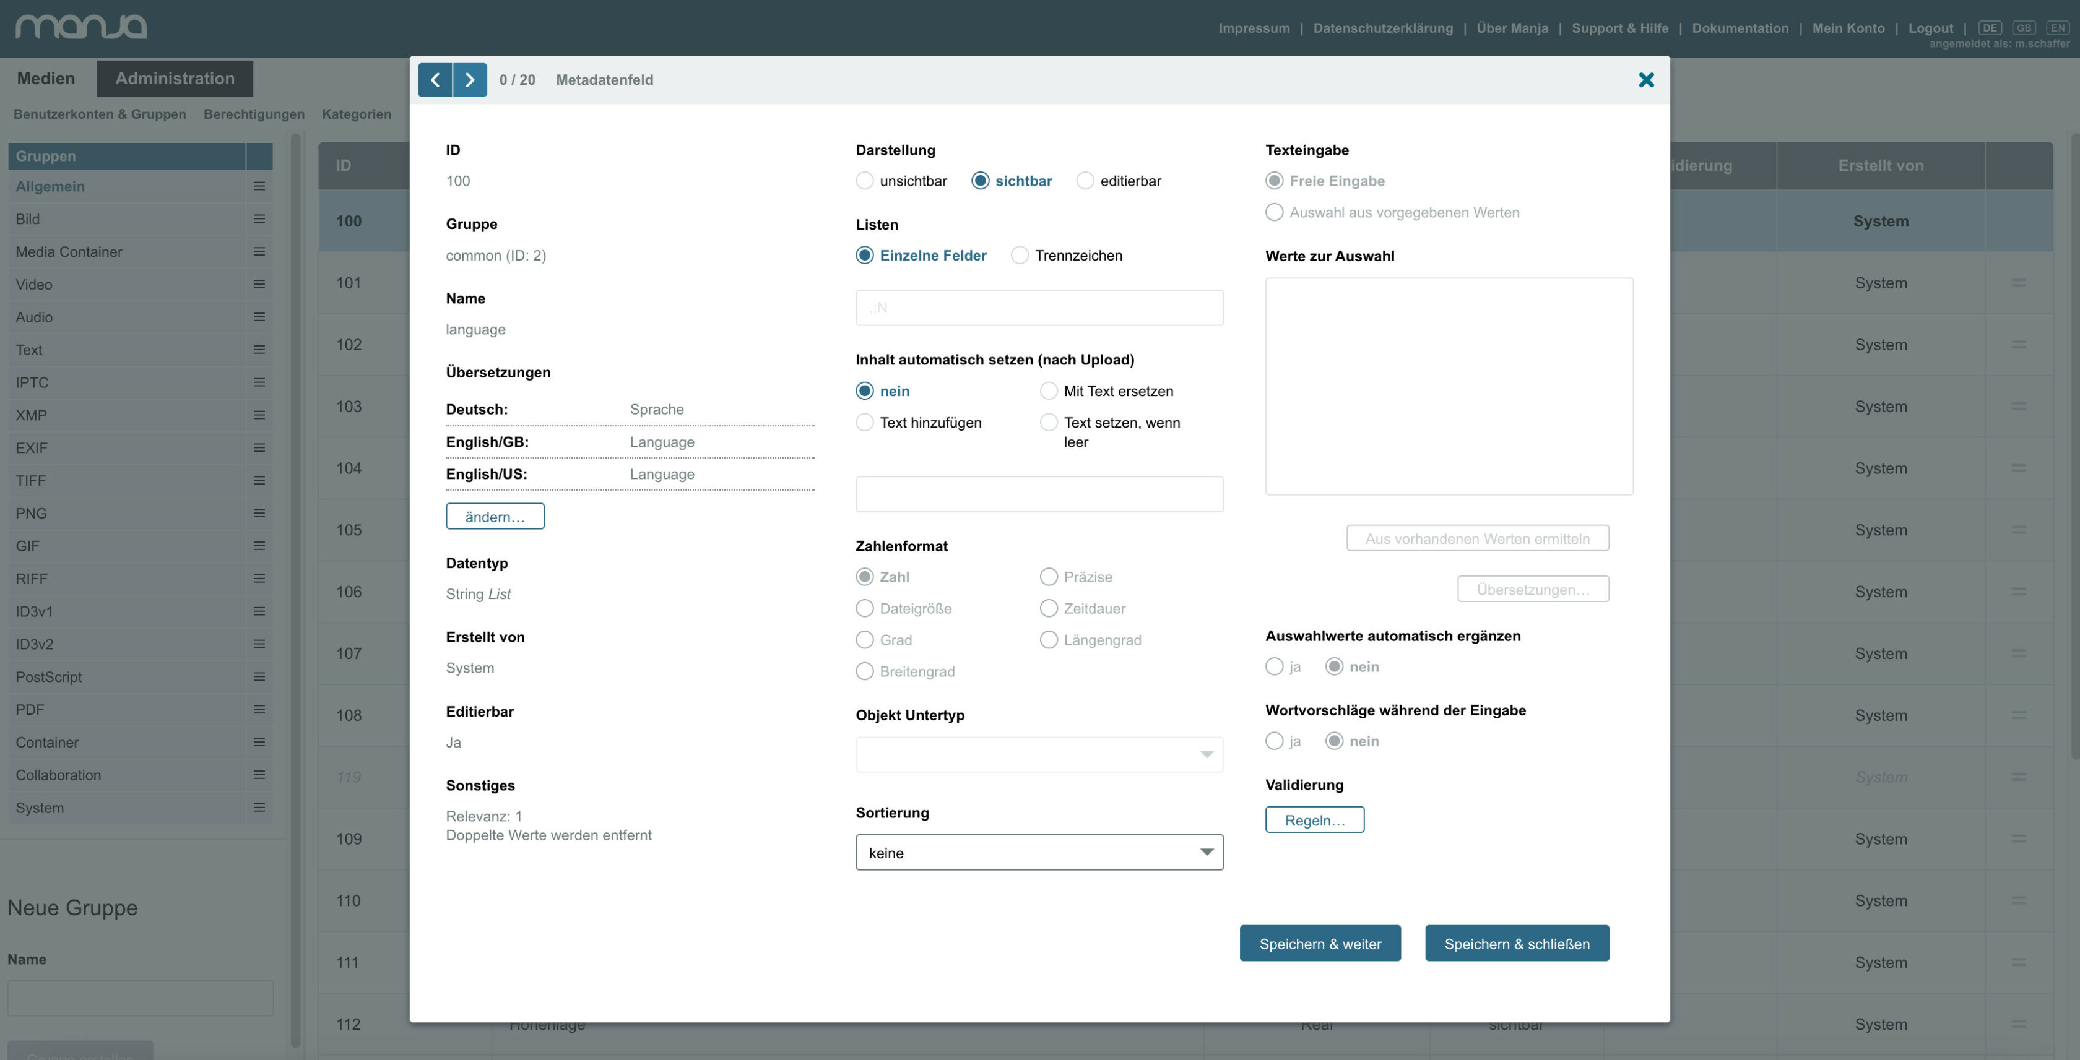Open the Sortierung dropdown
The height and width of the screenshot is (1060, 2080).
pyautogui.click(x=1039, y=853)
